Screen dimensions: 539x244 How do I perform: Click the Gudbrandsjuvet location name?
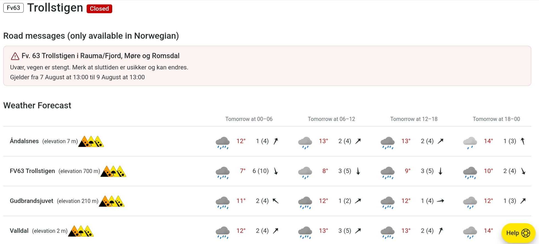tap(32, 201)
